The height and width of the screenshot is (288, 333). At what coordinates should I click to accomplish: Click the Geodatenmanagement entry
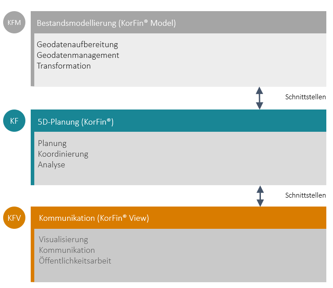(x=78, y=55)
